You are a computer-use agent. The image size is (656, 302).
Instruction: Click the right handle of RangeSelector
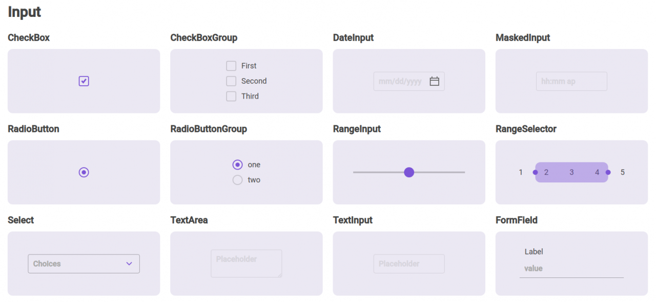608,172
